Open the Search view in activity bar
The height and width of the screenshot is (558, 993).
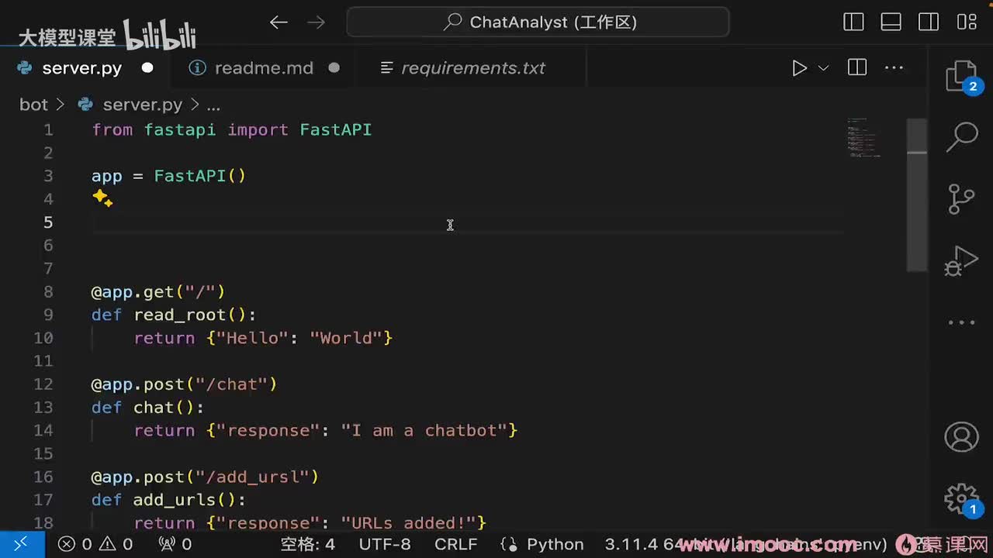click(961, 137)
